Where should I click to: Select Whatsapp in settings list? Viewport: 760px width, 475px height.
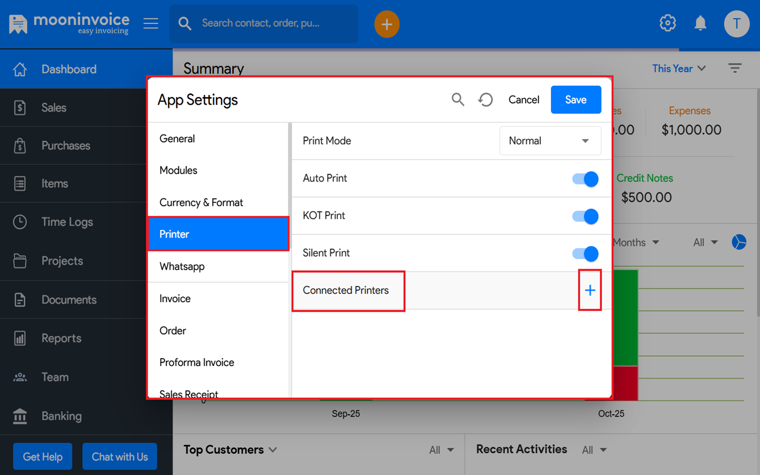[182, 267]
